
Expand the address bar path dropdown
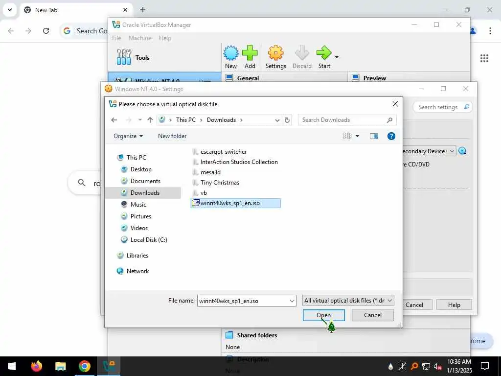coord(277,120)
